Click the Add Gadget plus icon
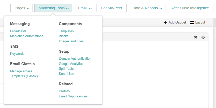The image size is (216, 108). (165, 22)
